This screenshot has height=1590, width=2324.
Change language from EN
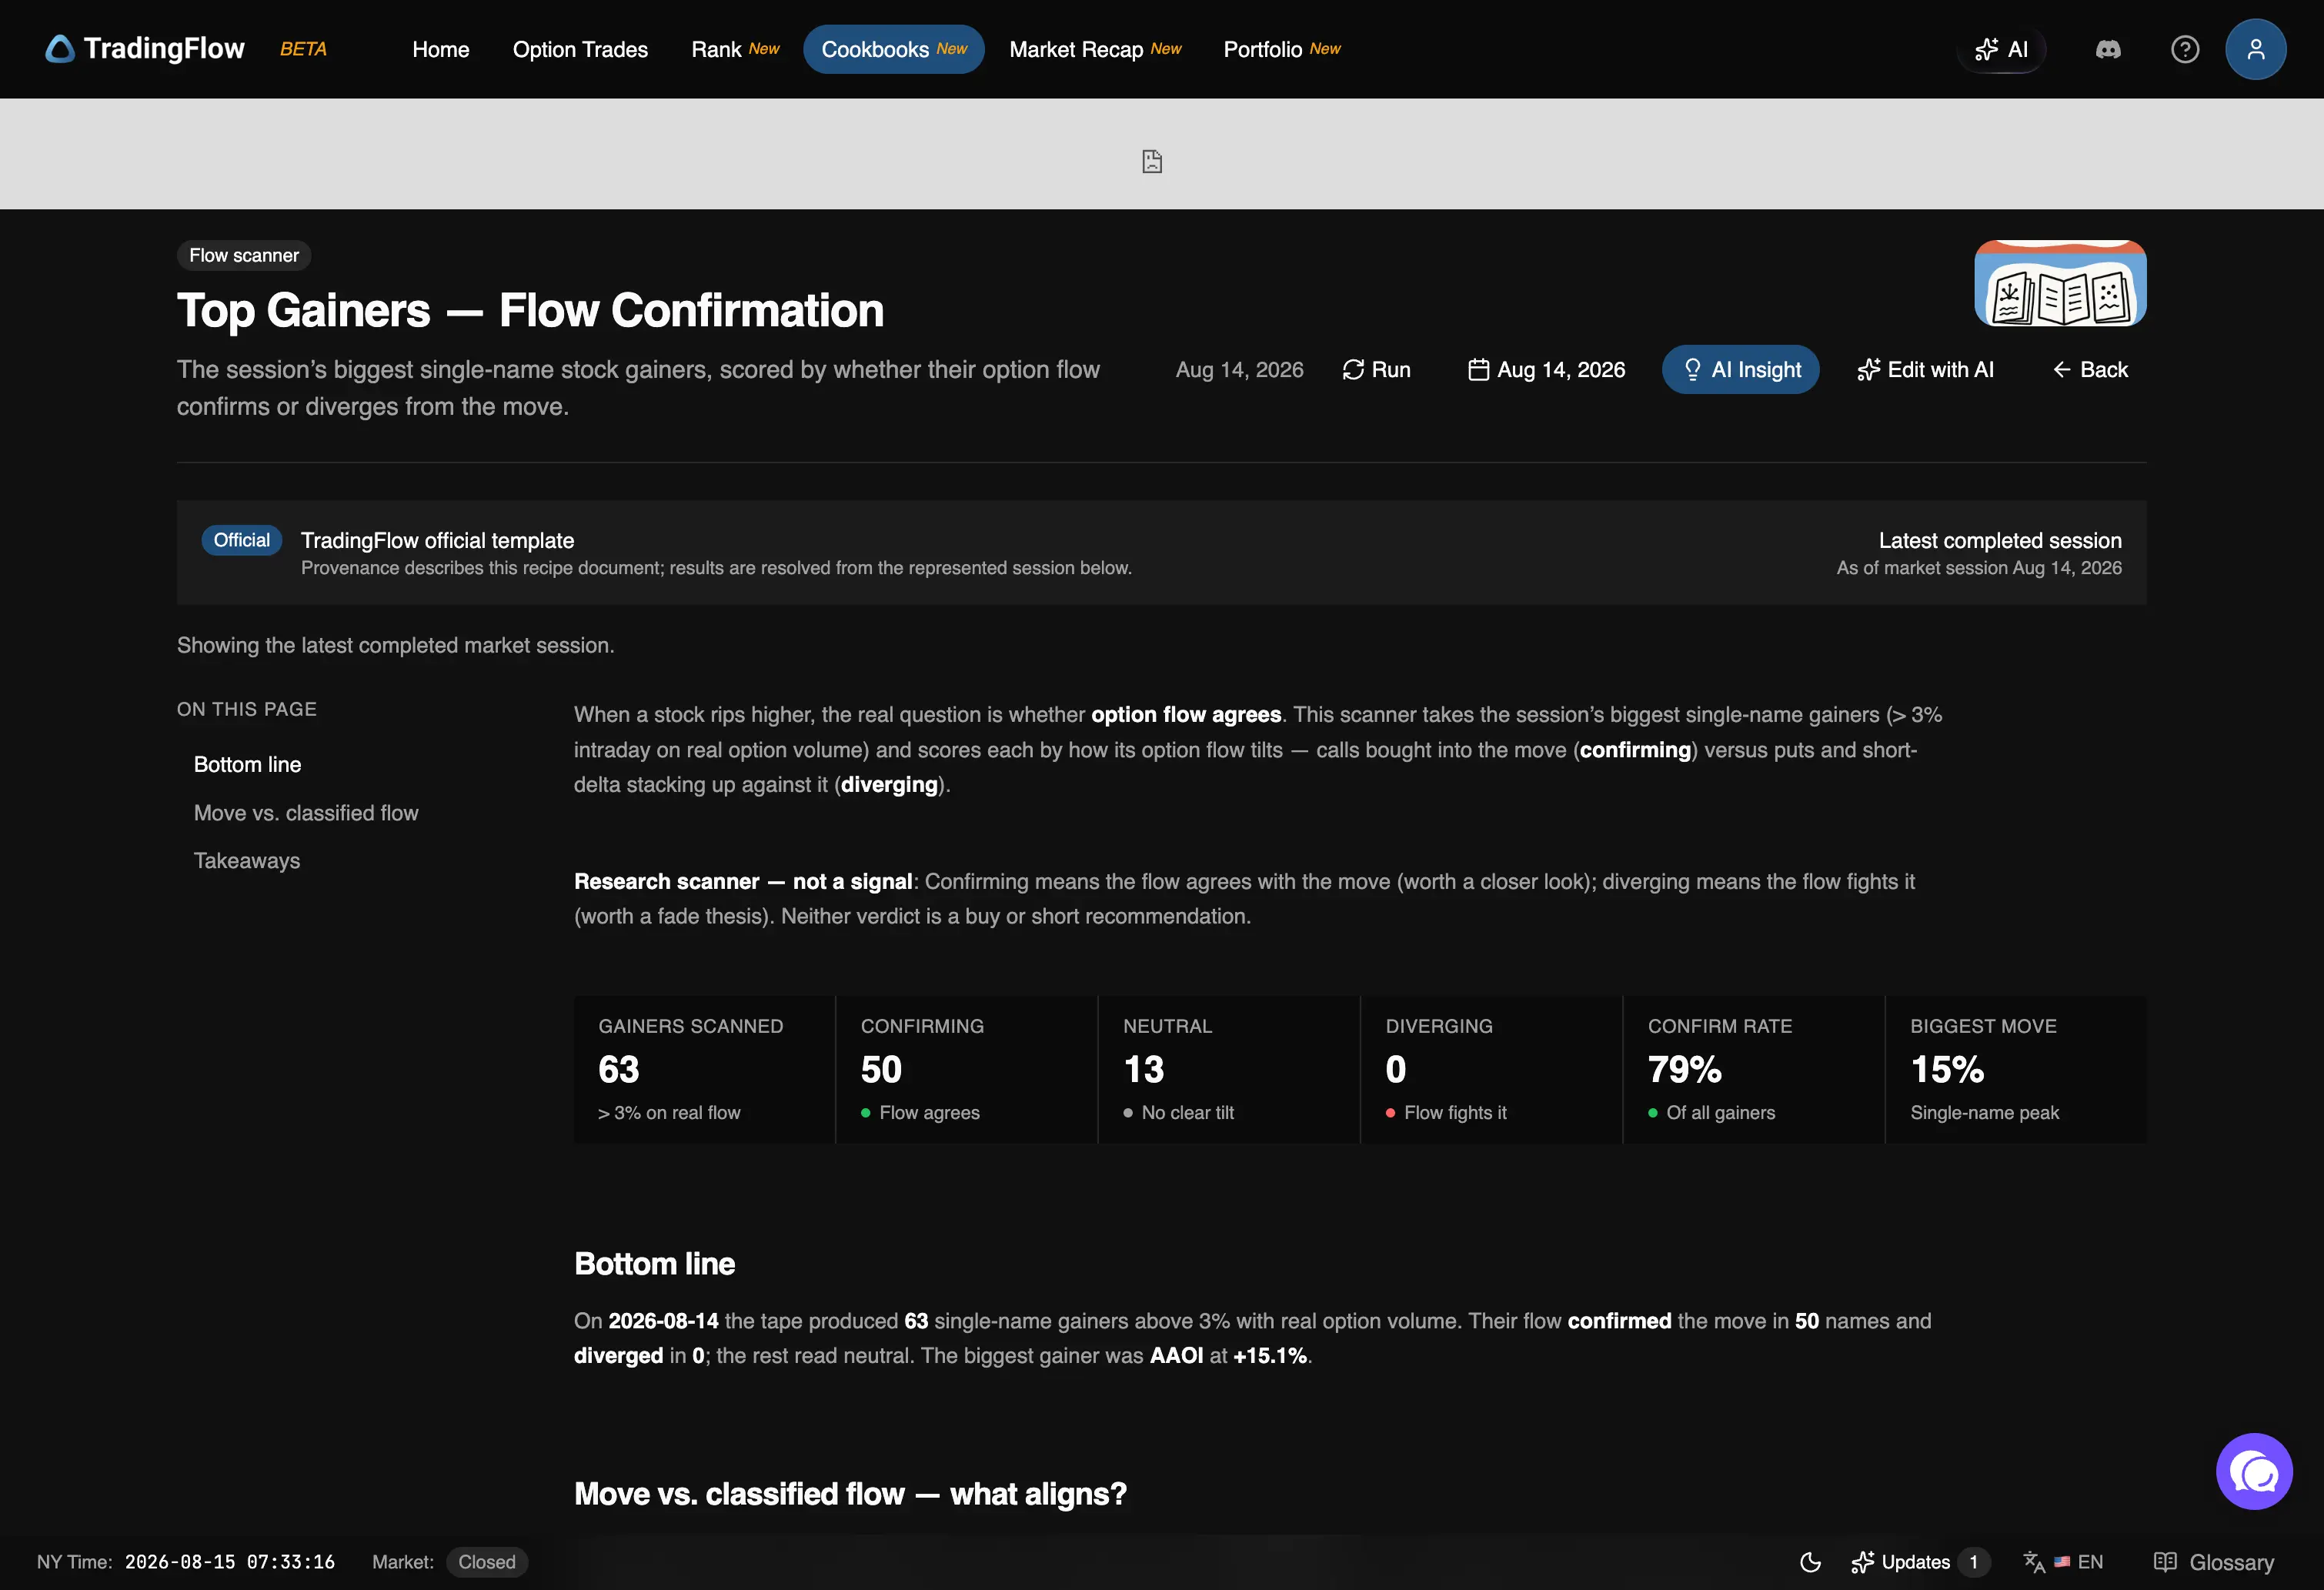click(x=2064, y=1562)
